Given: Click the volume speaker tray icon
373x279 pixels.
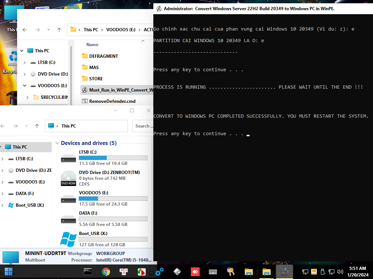Looking at the screenshot, I should coord(340,272).
